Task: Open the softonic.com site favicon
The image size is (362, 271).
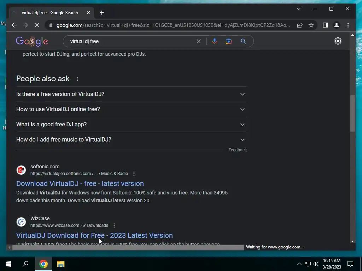Action: click(x=21, y=170)
